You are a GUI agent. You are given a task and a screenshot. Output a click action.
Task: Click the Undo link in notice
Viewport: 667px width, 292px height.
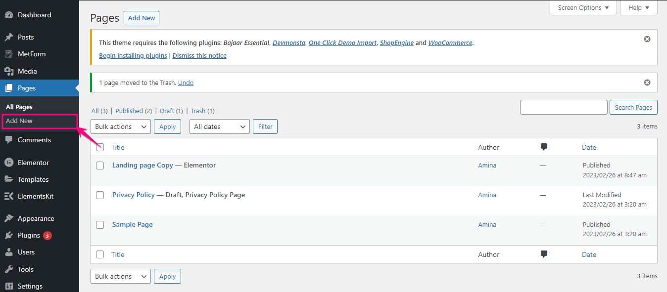coord(186,83)
